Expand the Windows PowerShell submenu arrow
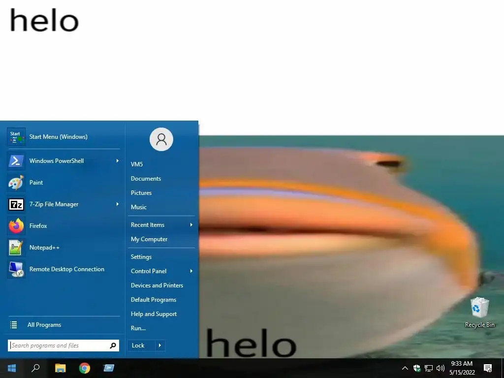This screenshot has height=378, width=504. tap(118, 161)
